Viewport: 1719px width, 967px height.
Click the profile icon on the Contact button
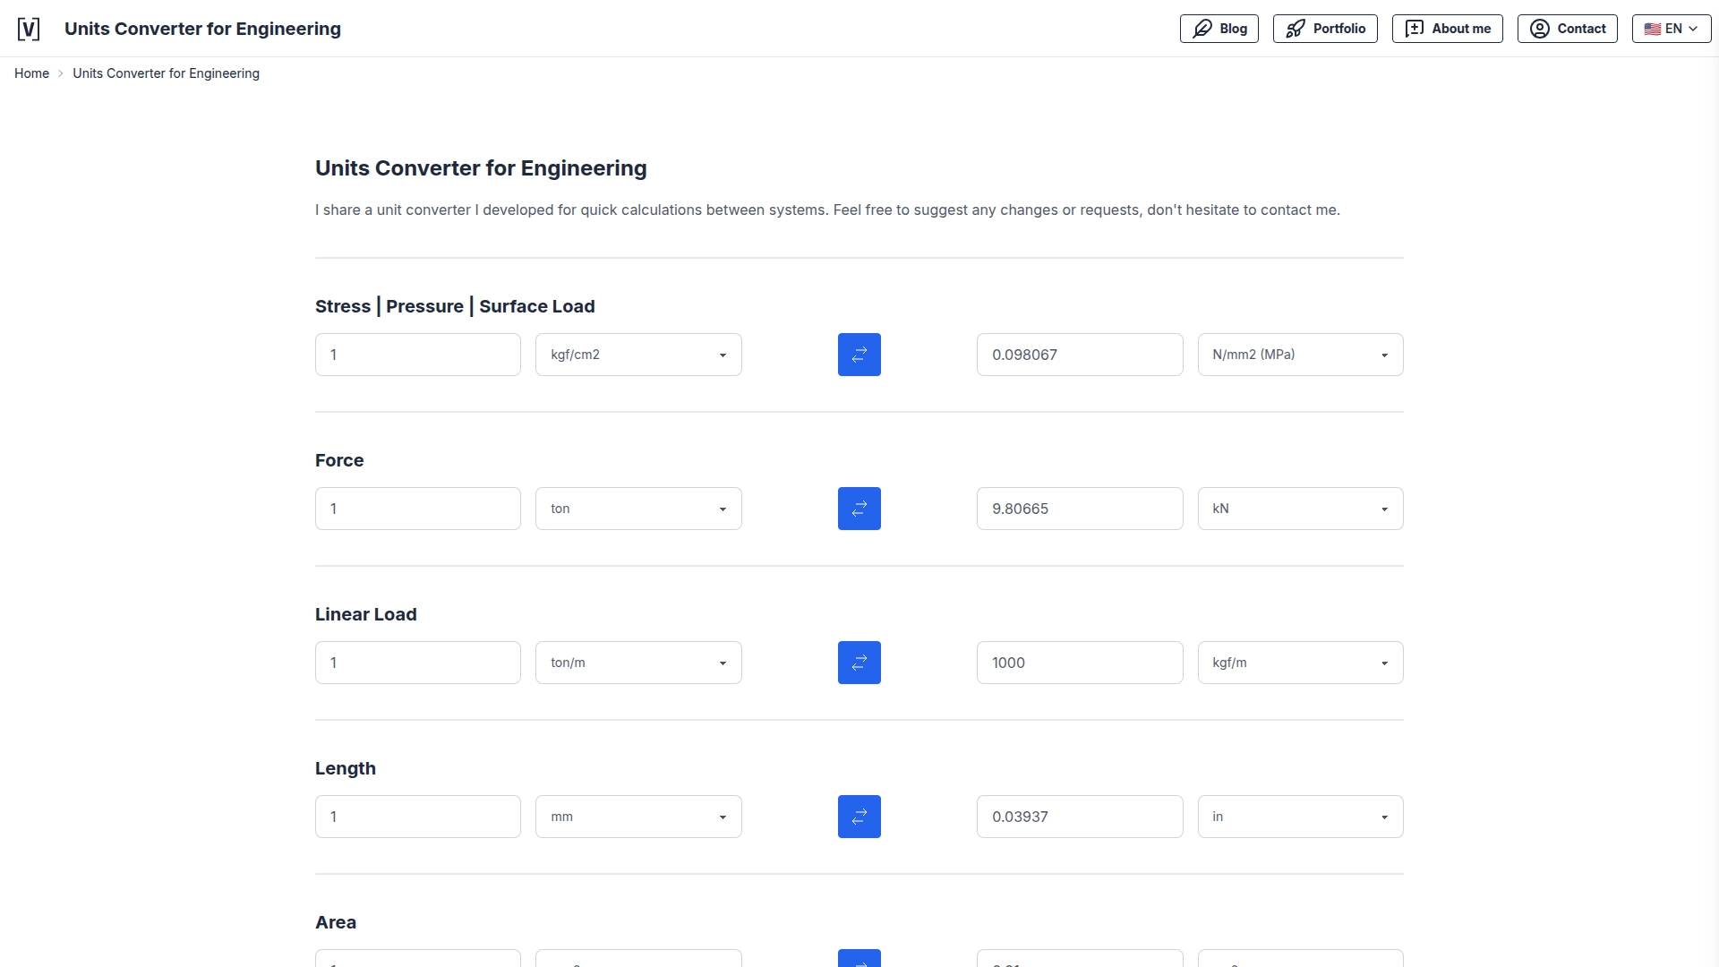1539,28
